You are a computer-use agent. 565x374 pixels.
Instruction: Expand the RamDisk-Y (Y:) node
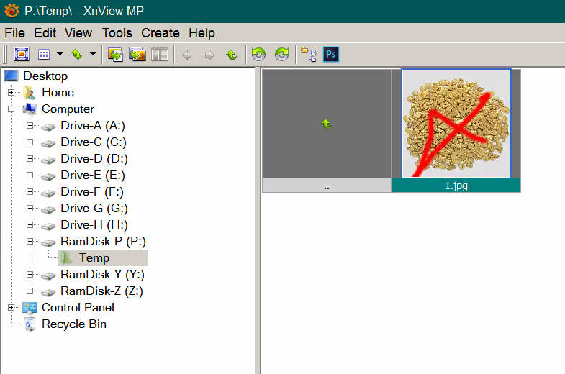[x=30, y=275]
